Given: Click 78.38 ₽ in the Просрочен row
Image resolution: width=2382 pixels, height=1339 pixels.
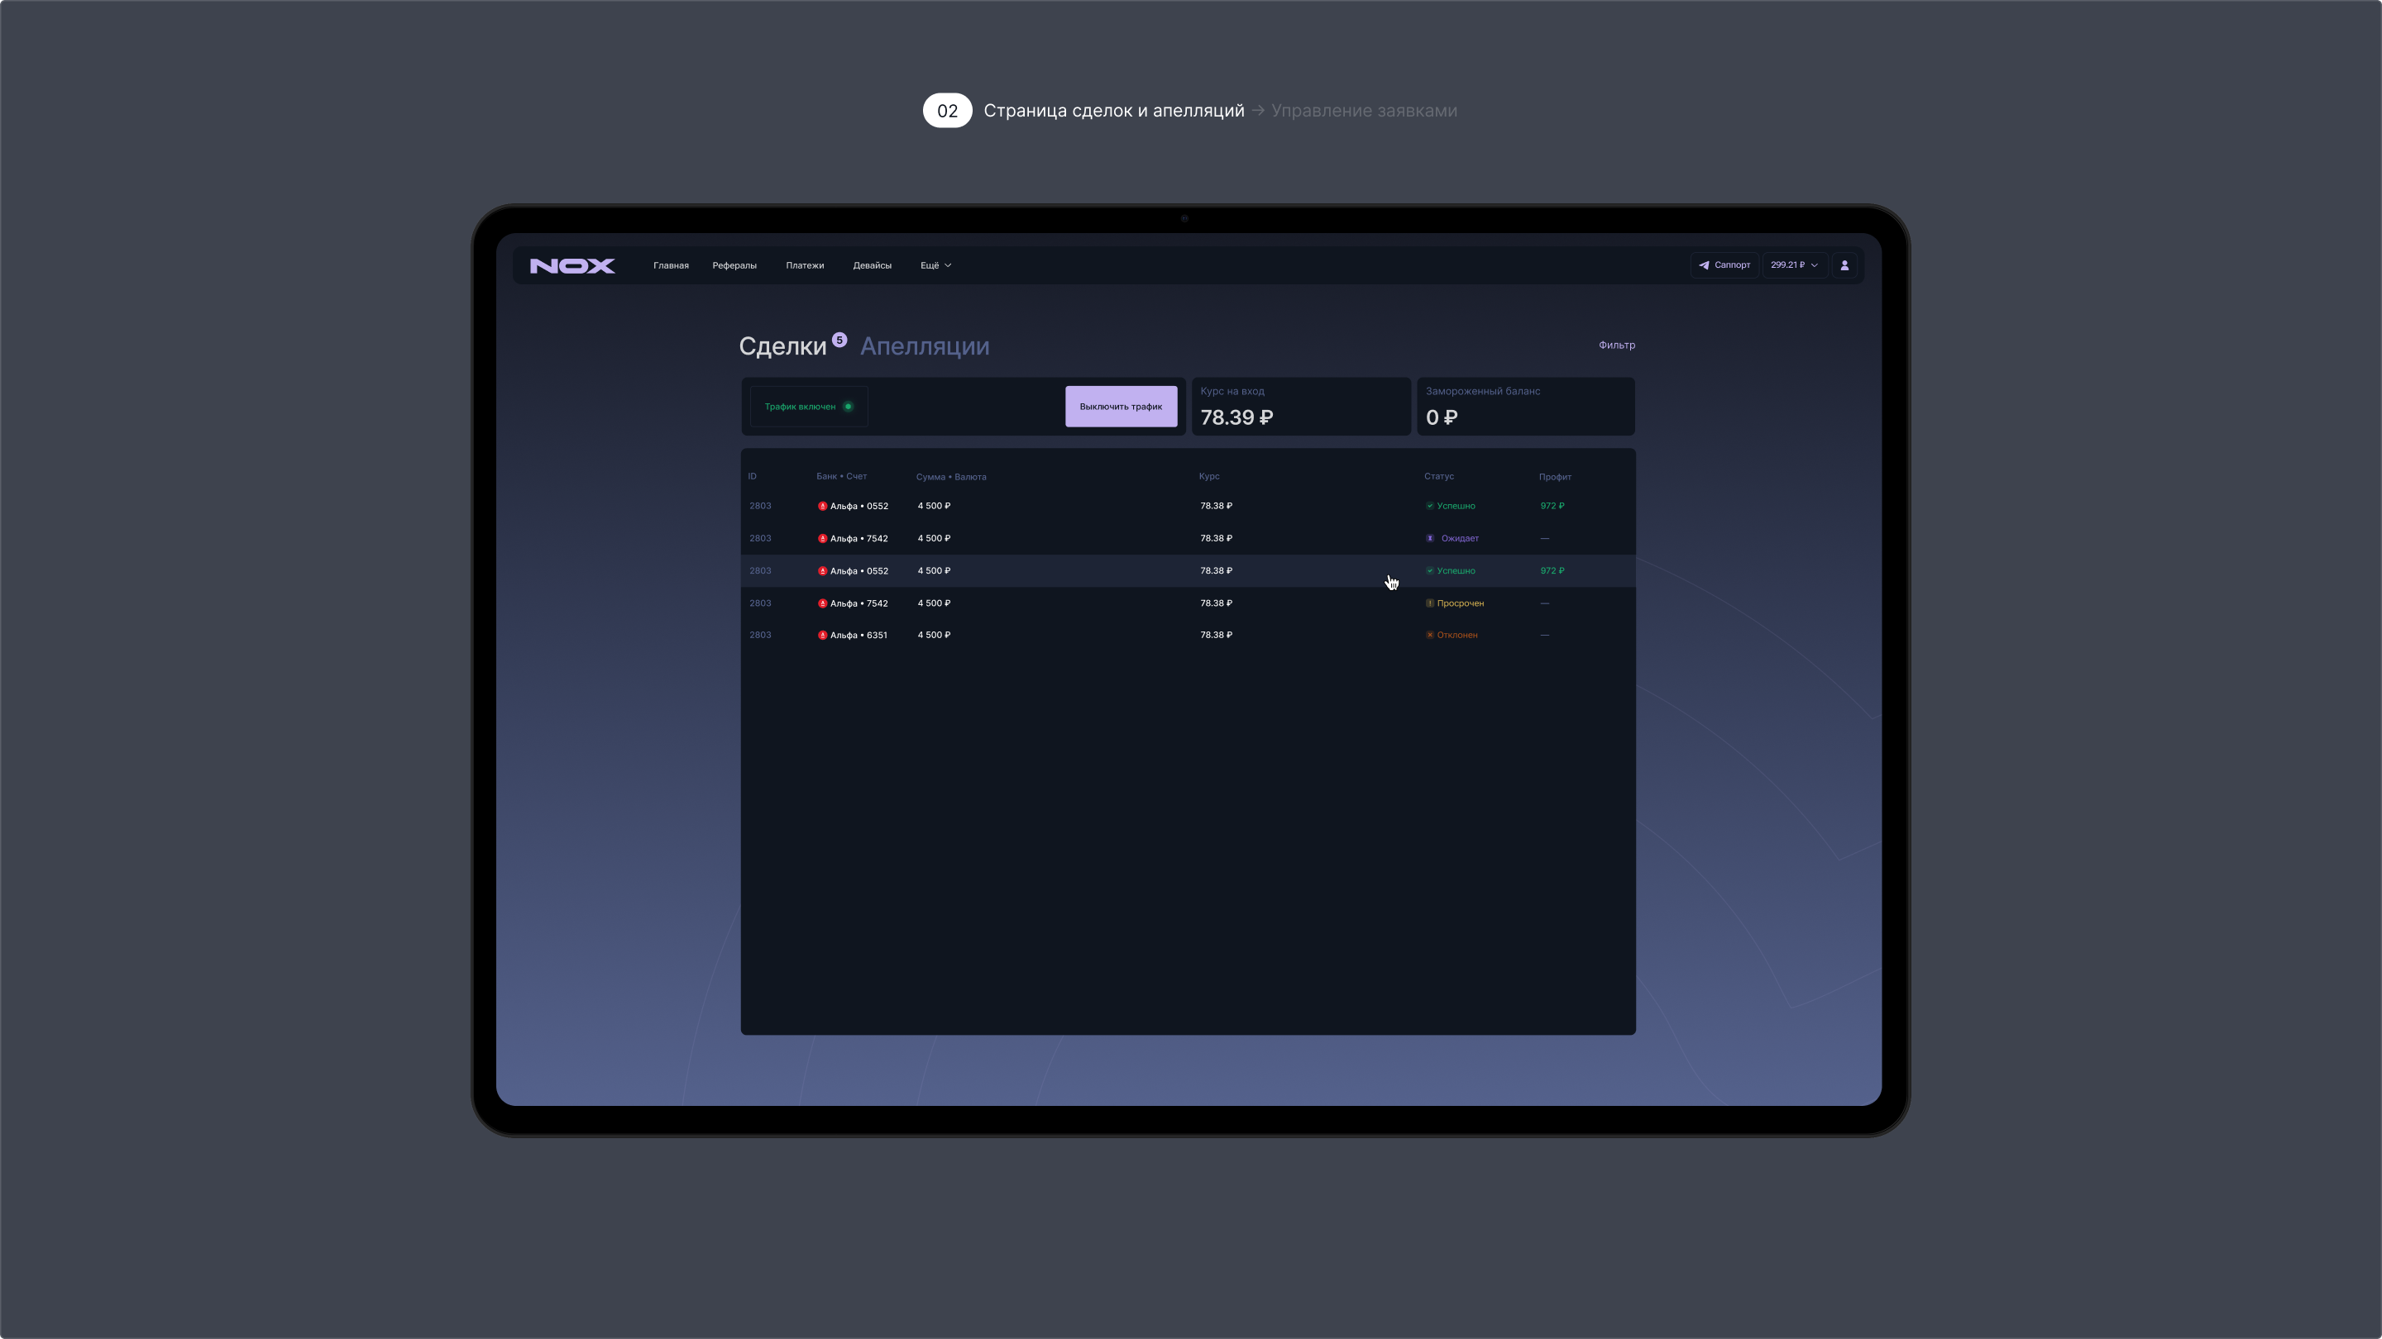Looking at the screenshot, I should pyautogui.click(x=1216, y=603).
